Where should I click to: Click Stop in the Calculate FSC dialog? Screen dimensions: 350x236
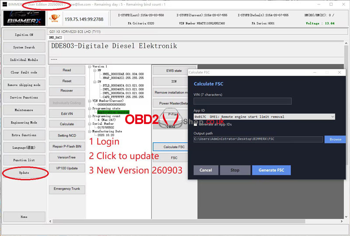(235, 170)
